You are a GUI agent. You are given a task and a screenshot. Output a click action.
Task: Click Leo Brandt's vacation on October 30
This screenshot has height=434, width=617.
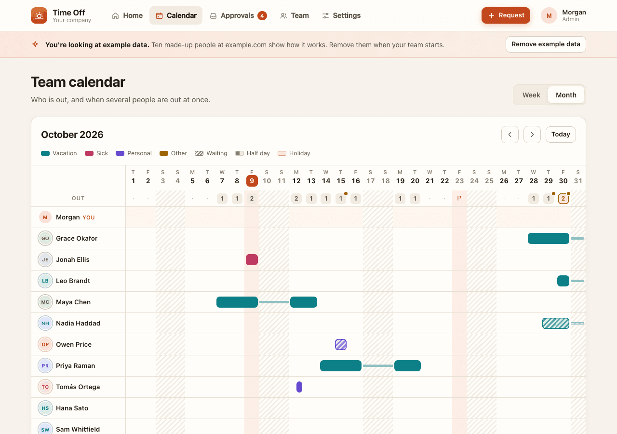pyautogui.click(x=563, y=281)
